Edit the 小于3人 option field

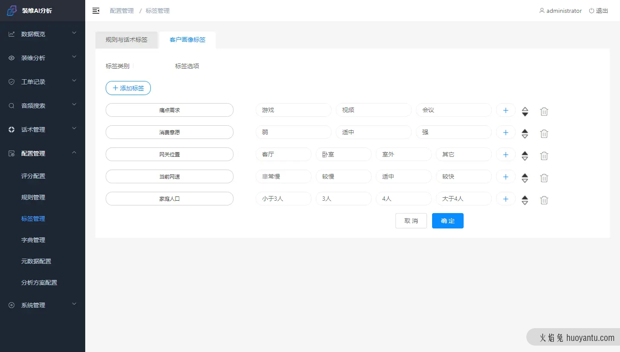tap(283, 199)
